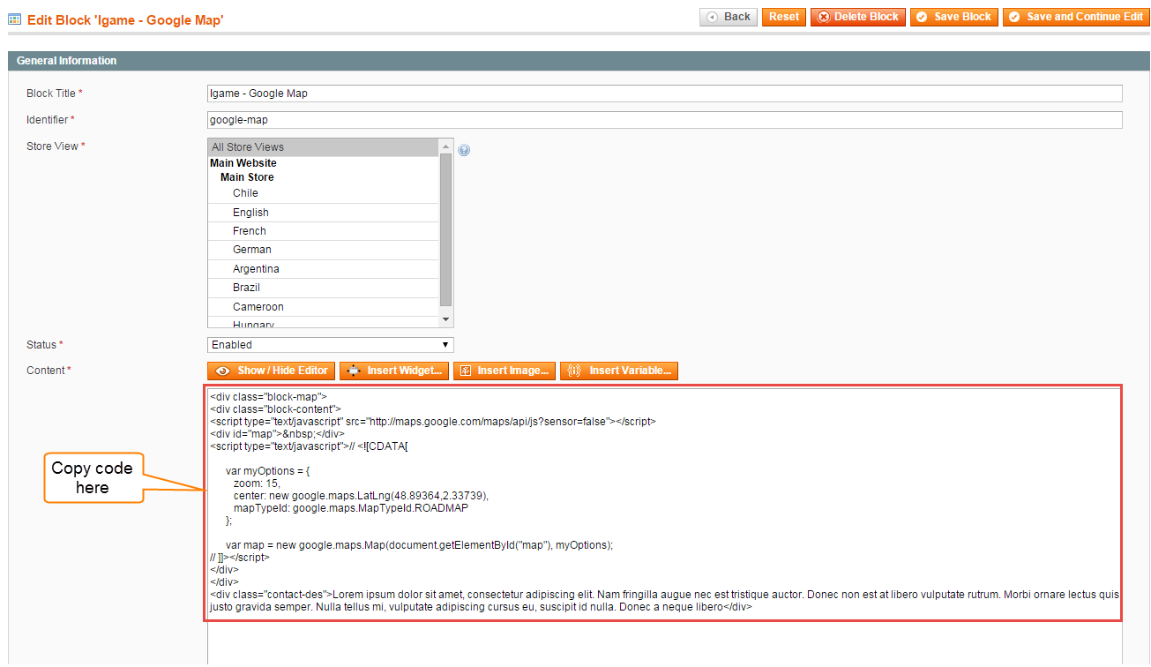
Task: Click the Store View list scrollbar thumb
Action: pos(445,229)
